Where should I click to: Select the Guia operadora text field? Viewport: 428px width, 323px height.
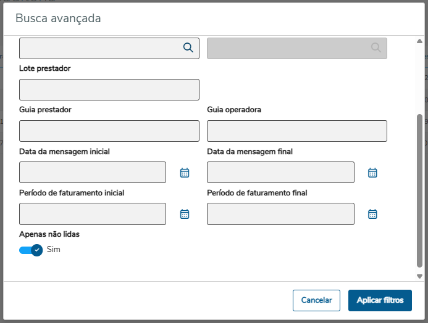[296, 131]
